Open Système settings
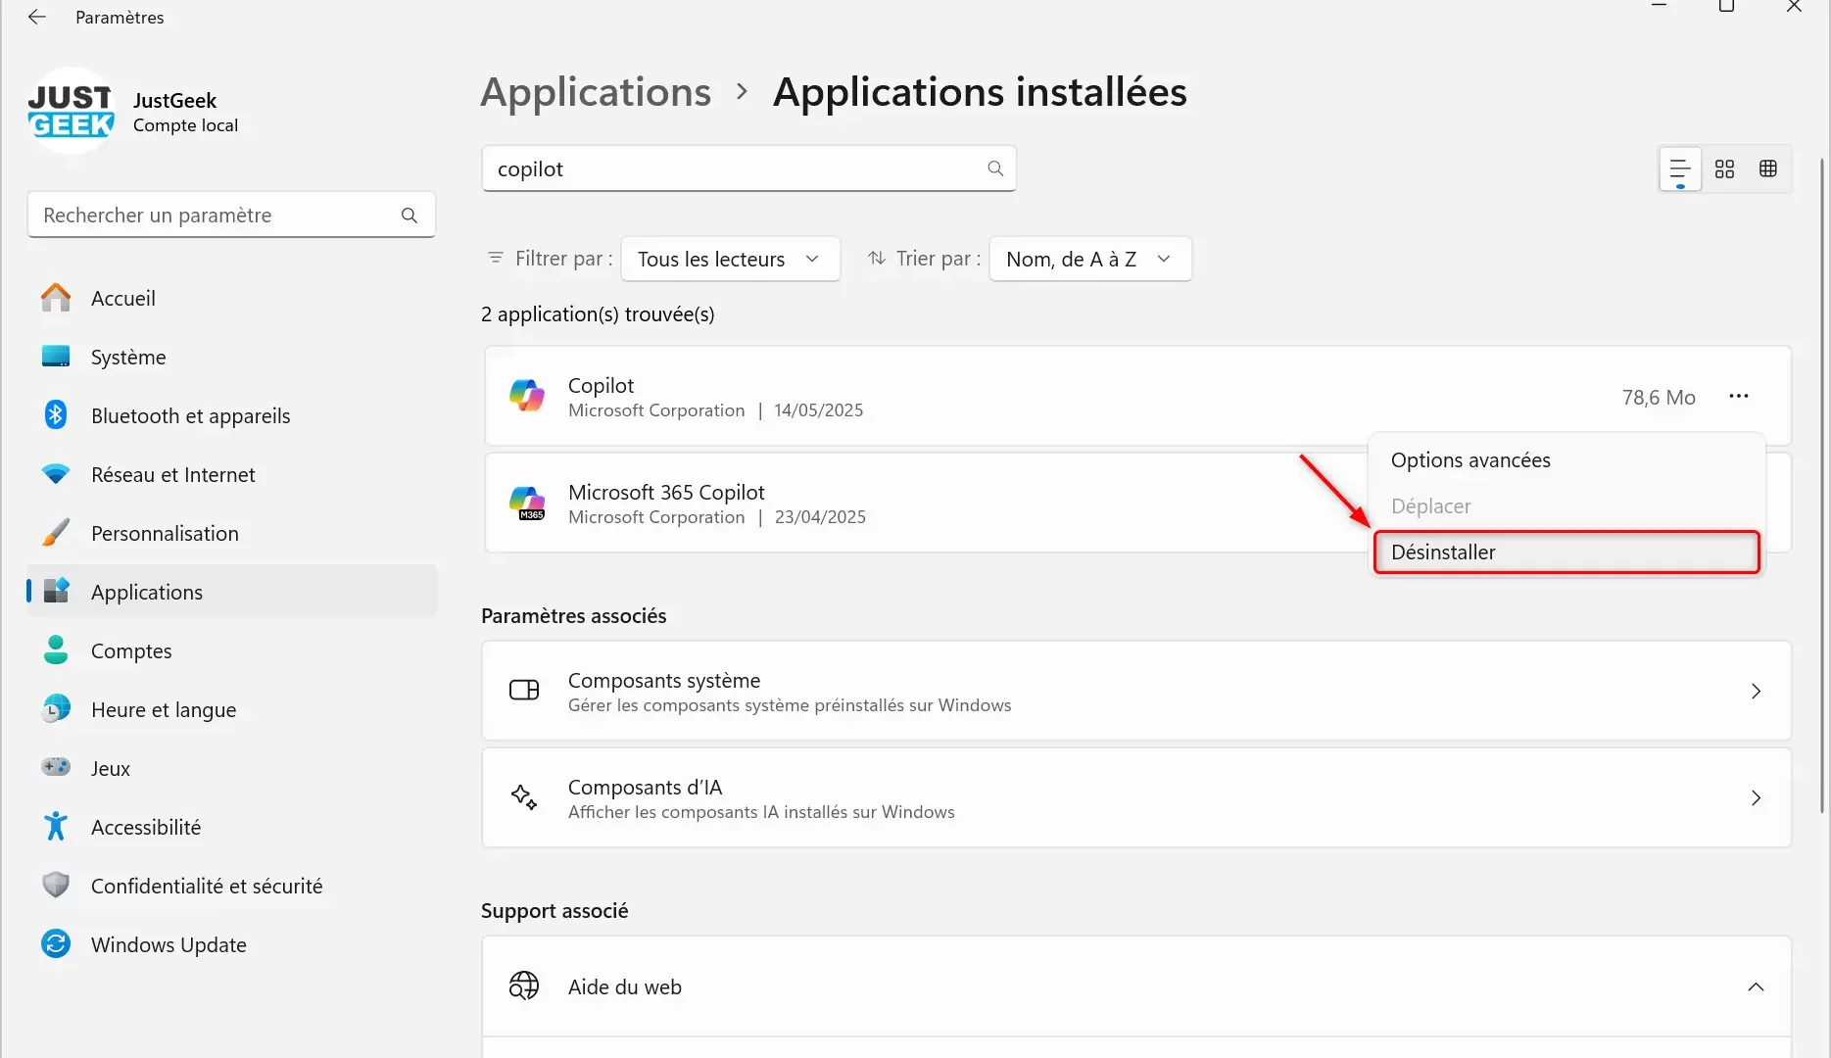The image size is (1831, 1058). 232,357
